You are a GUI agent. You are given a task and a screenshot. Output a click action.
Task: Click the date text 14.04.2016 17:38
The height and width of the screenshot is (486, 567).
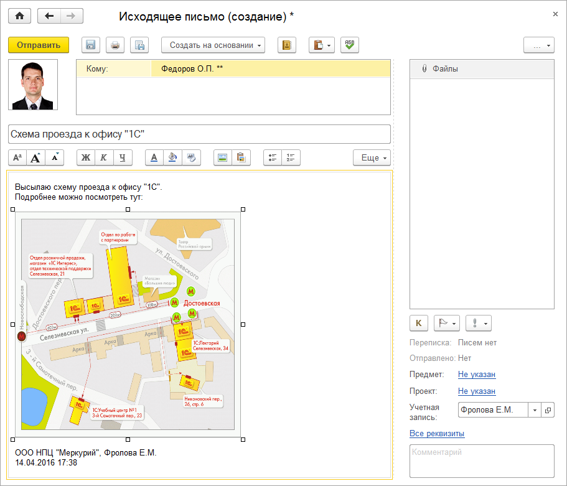46,462
